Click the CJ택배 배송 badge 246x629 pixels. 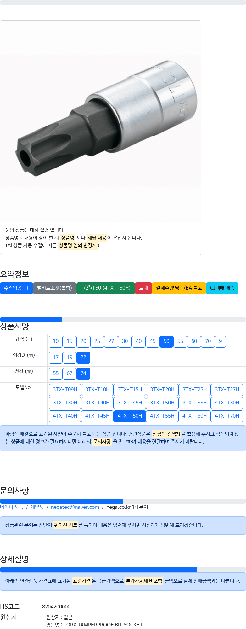click(222, 288)
